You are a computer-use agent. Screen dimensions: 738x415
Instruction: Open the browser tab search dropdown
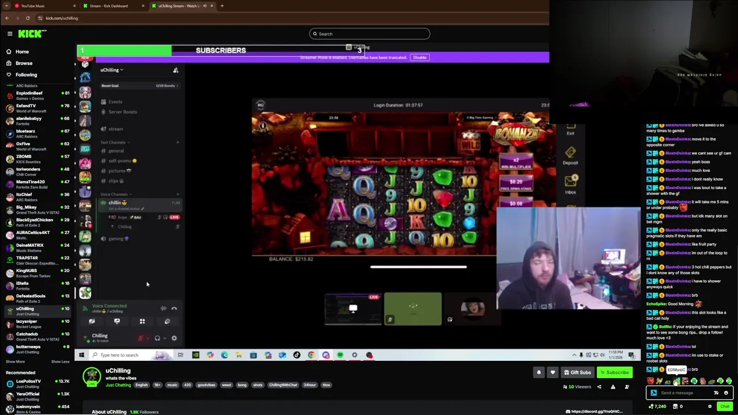[x=6, y=6]
